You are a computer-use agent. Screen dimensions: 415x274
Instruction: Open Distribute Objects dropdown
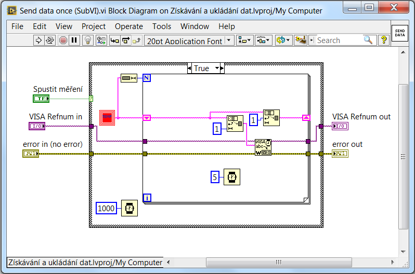(x=264, y=40)
